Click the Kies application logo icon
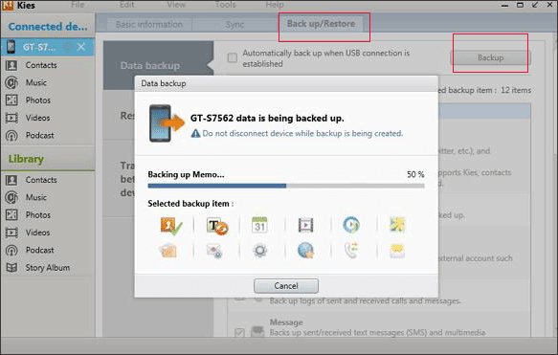The image size is (558, 355). 8,6
